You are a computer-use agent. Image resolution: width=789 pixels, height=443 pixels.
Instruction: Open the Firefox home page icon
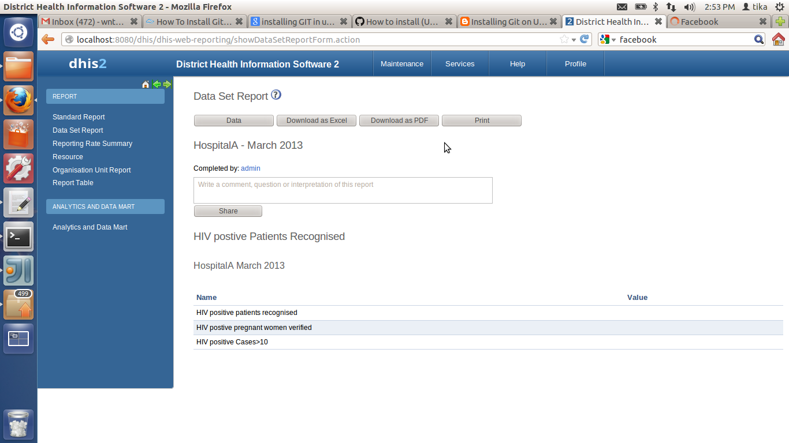(778, 39)
